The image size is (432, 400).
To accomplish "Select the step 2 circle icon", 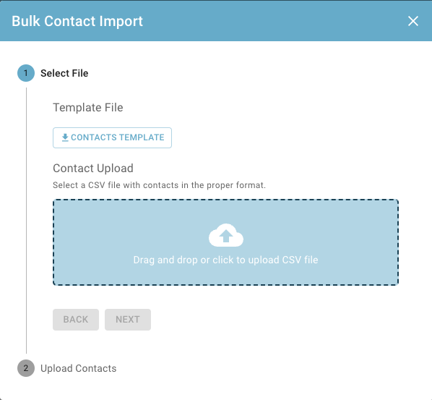I will [x=26, y=368].
